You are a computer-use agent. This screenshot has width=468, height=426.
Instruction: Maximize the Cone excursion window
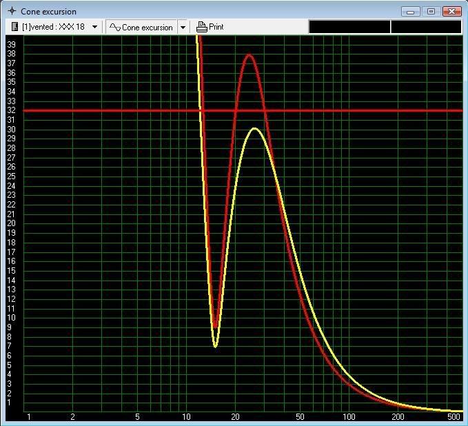pos(431,12)
